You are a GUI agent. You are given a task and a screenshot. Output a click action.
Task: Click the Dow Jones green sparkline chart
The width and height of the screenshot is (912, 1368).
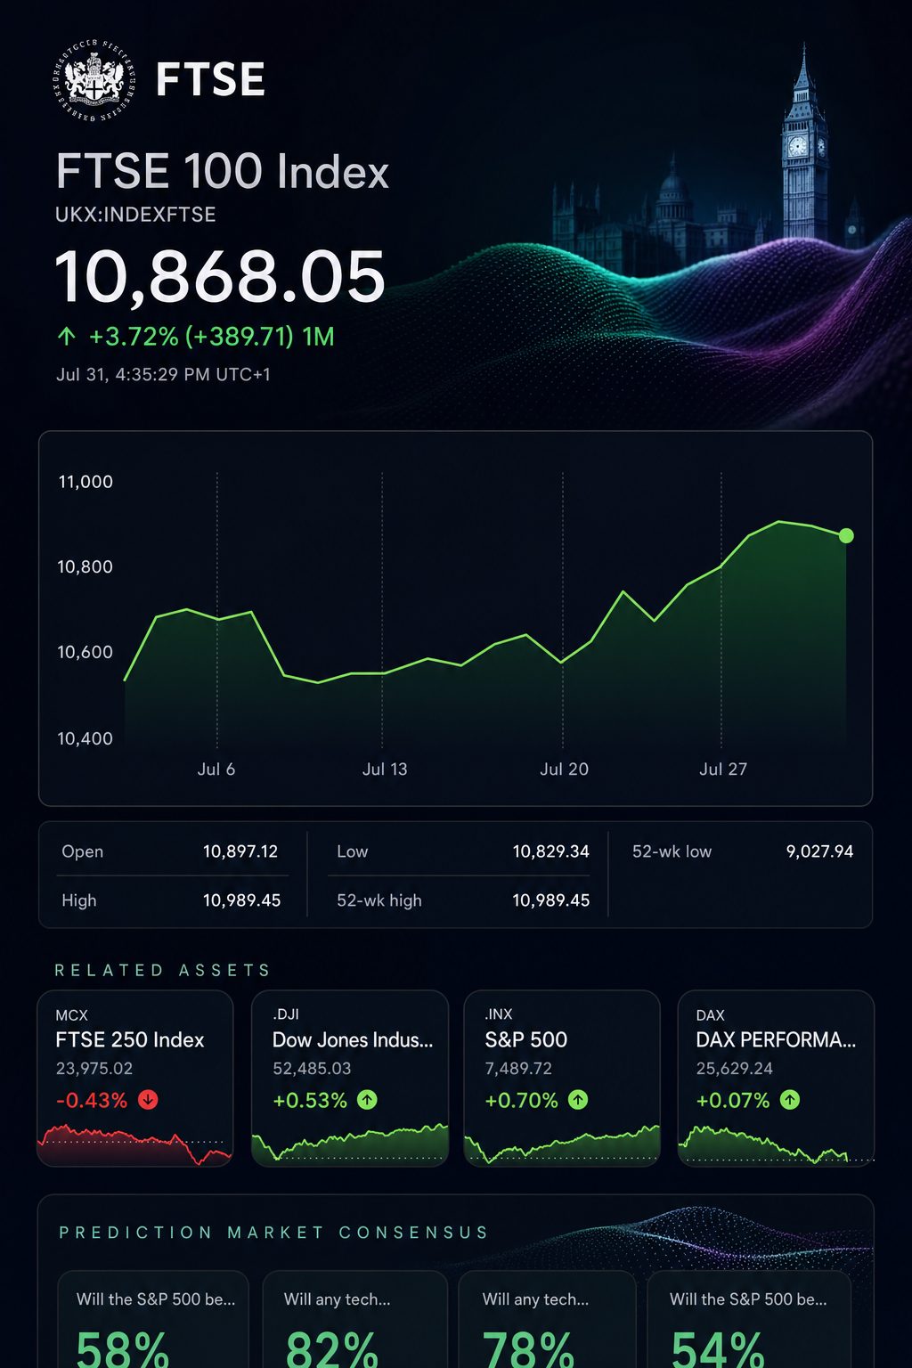click(x=350, y=1143)
